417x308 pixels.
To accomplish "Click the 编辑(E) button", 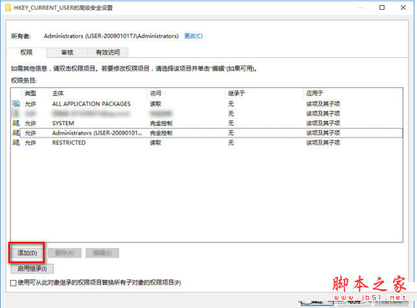I will [x=102, y=252].
